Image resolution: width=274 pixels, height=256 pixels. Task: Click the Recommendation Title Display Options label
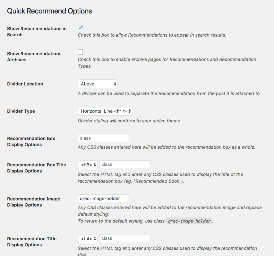(32, 242)
